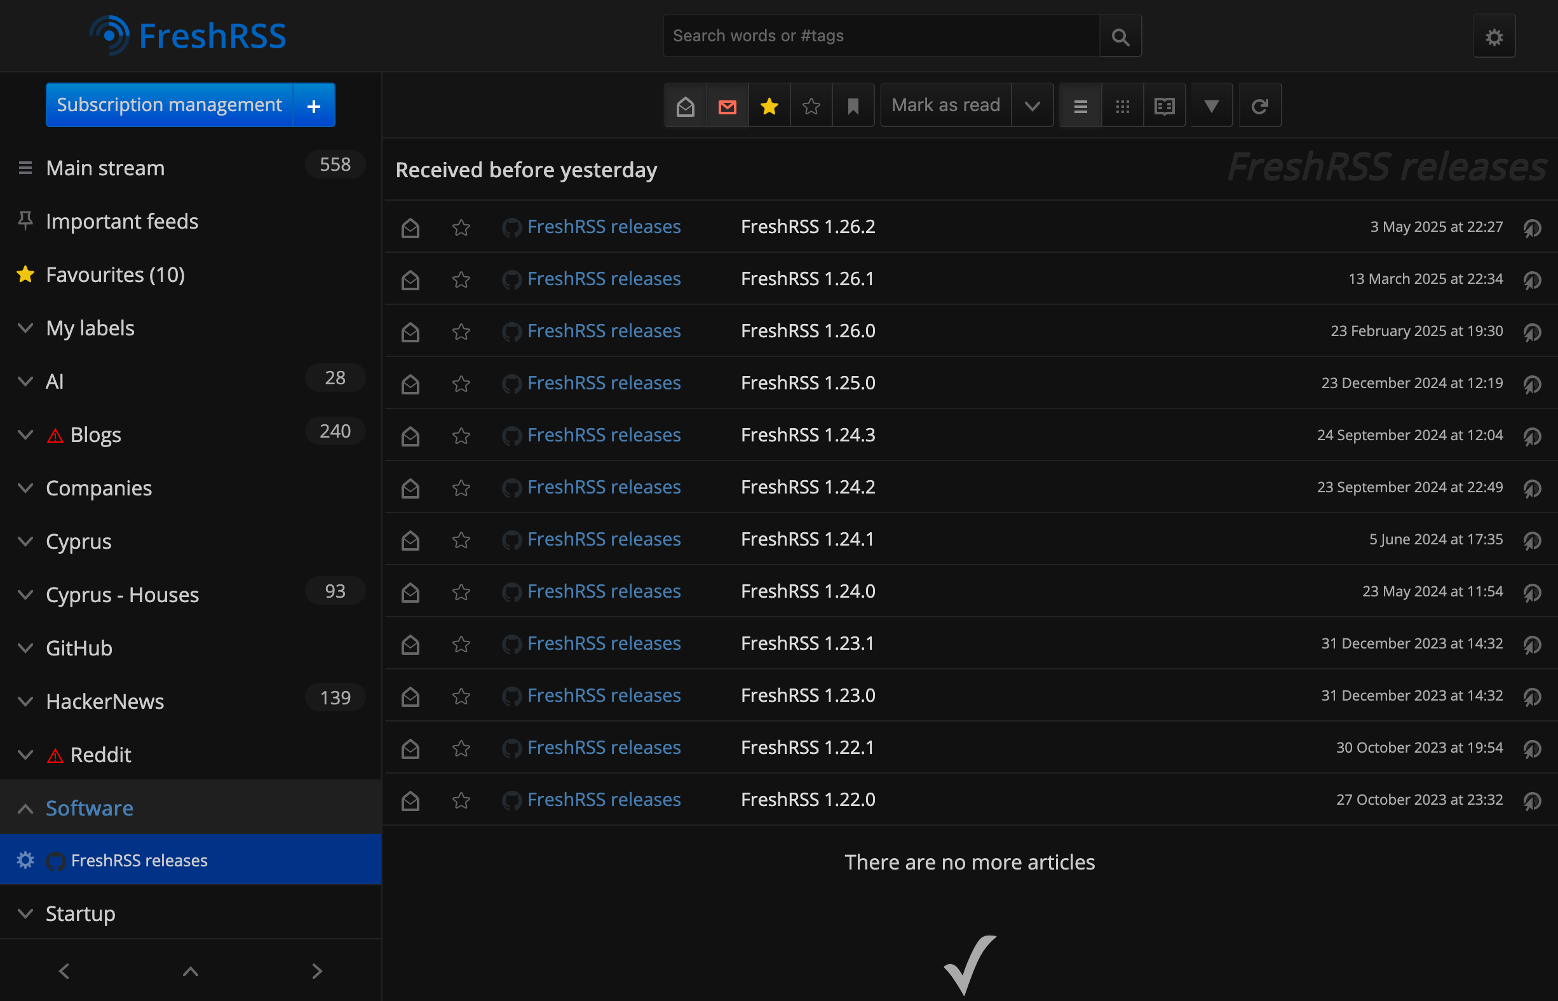This screenshot has height=1001, width=1558.
Task: Open the settings gear menu in header
Action: (1494, 36)
